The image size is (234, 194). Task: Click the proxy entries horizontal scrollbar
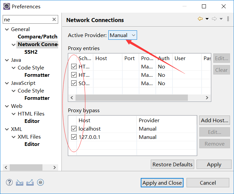coord(131,98)
